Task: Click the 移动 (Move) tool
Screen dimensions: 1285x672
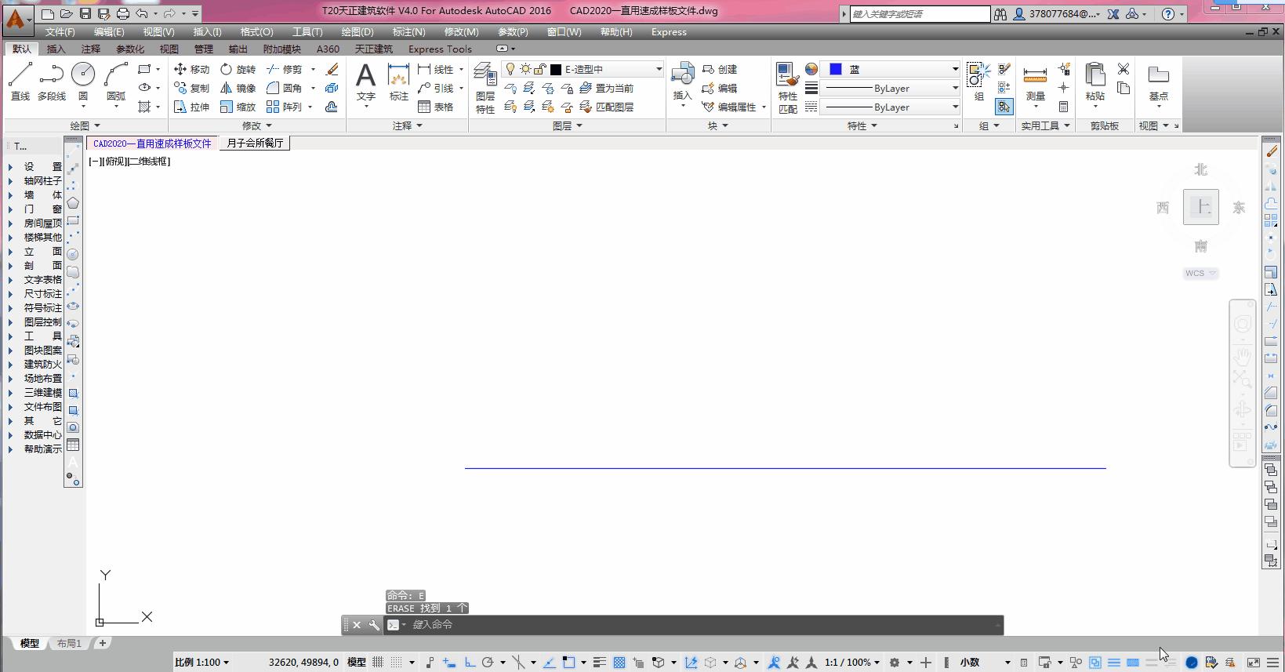Action: coord(192,69)
